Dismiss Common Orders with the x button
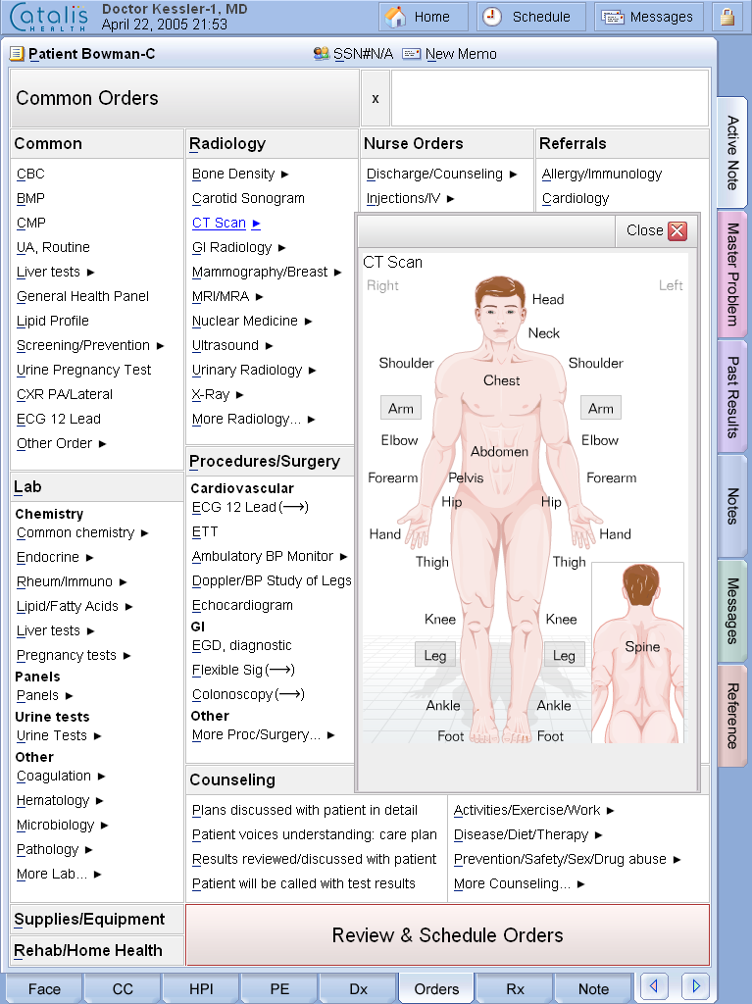752x1004 pixels. point(376,98)
